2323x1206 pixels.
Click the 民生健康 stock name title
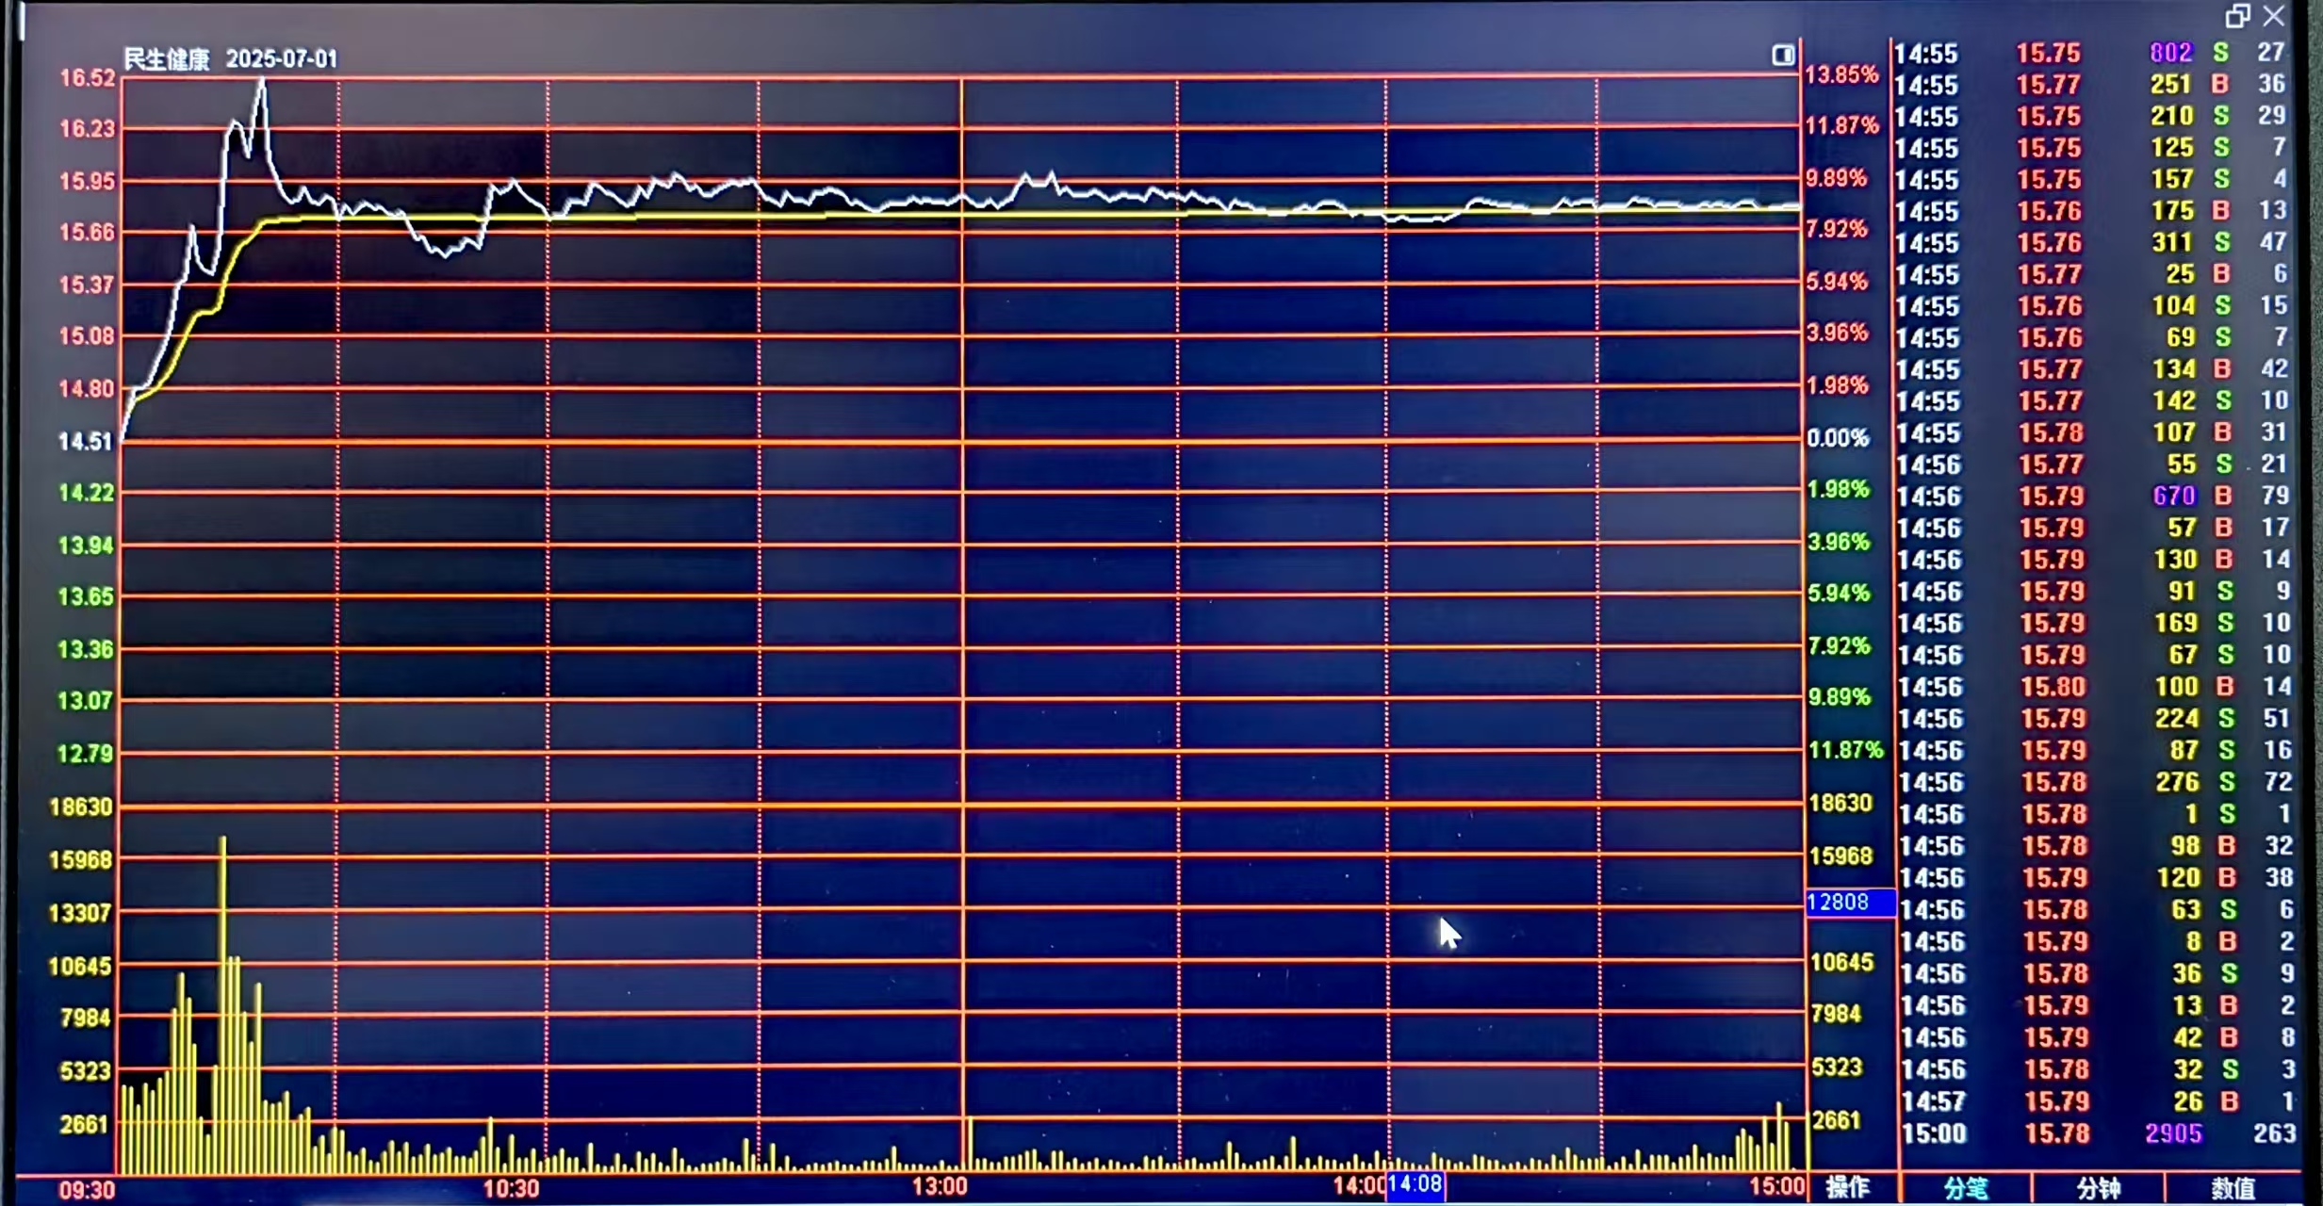click(167, 59)
